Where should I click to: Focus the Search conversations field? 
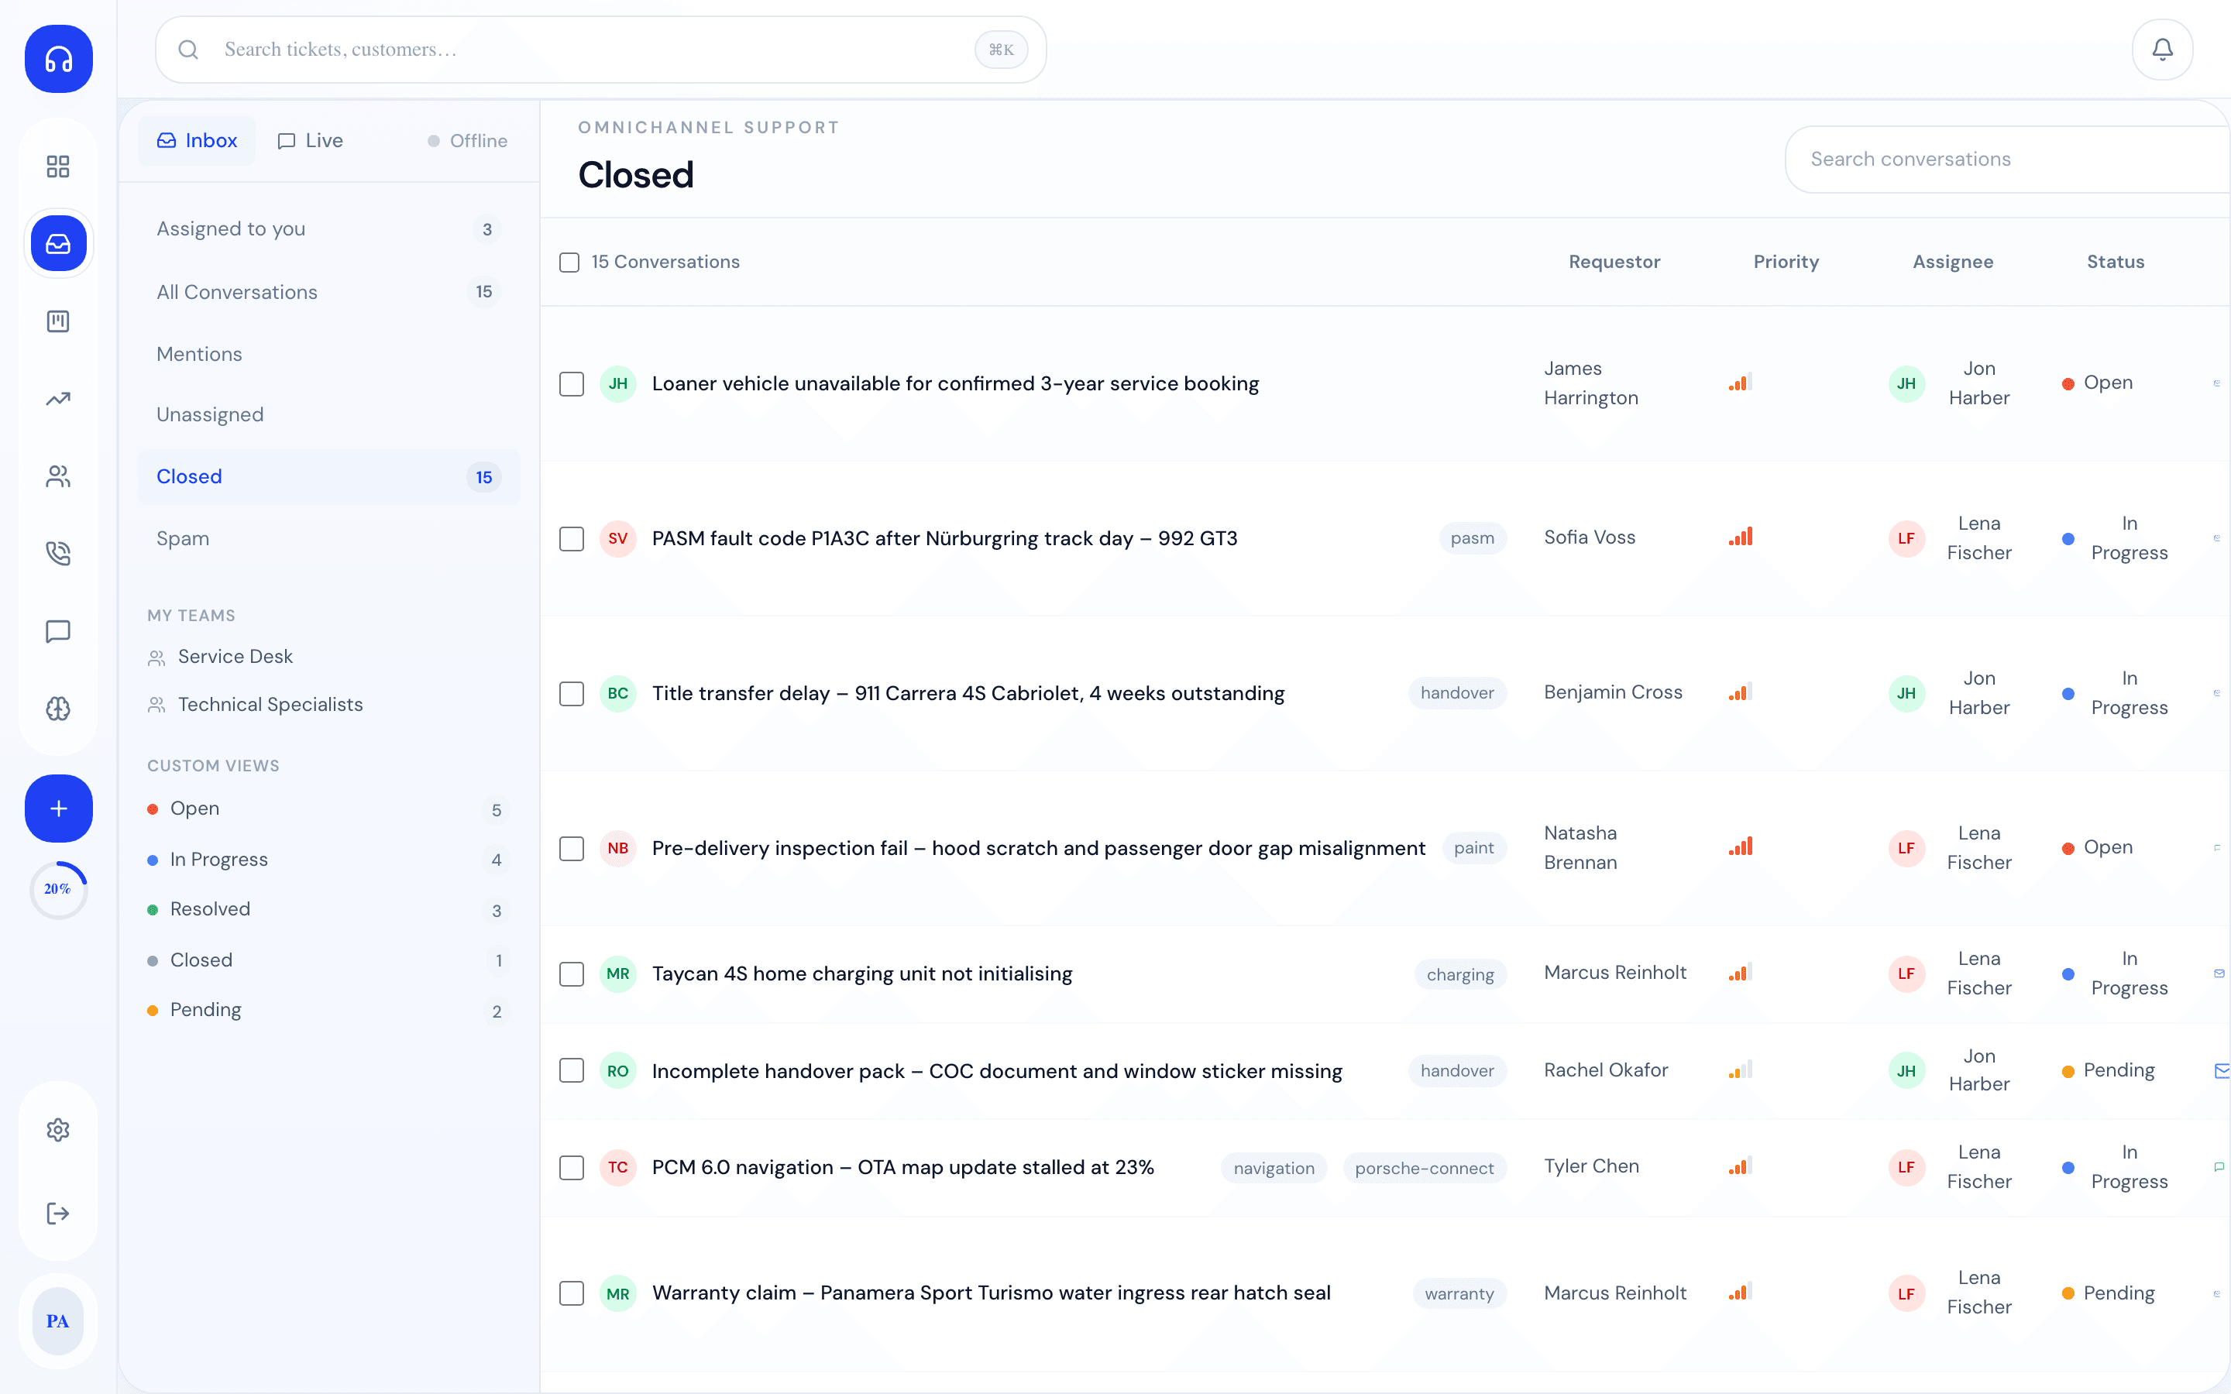click(x=2008, y=160)
